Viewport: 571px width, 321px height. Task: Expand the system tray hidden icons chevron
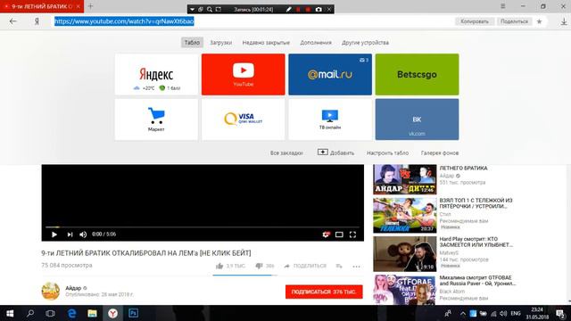[463, 313]
